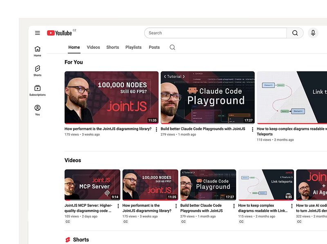Open more options for 'How performant' For You video
The height and width of the screenshot is (244, 327).
pos(157,130)
